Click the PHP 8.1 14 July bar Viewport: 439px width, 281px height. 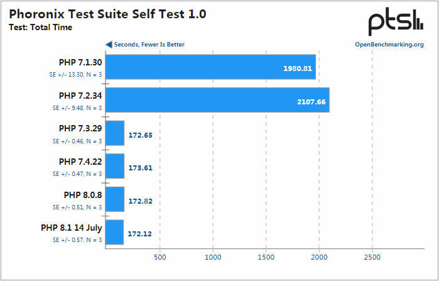point(115,233)
